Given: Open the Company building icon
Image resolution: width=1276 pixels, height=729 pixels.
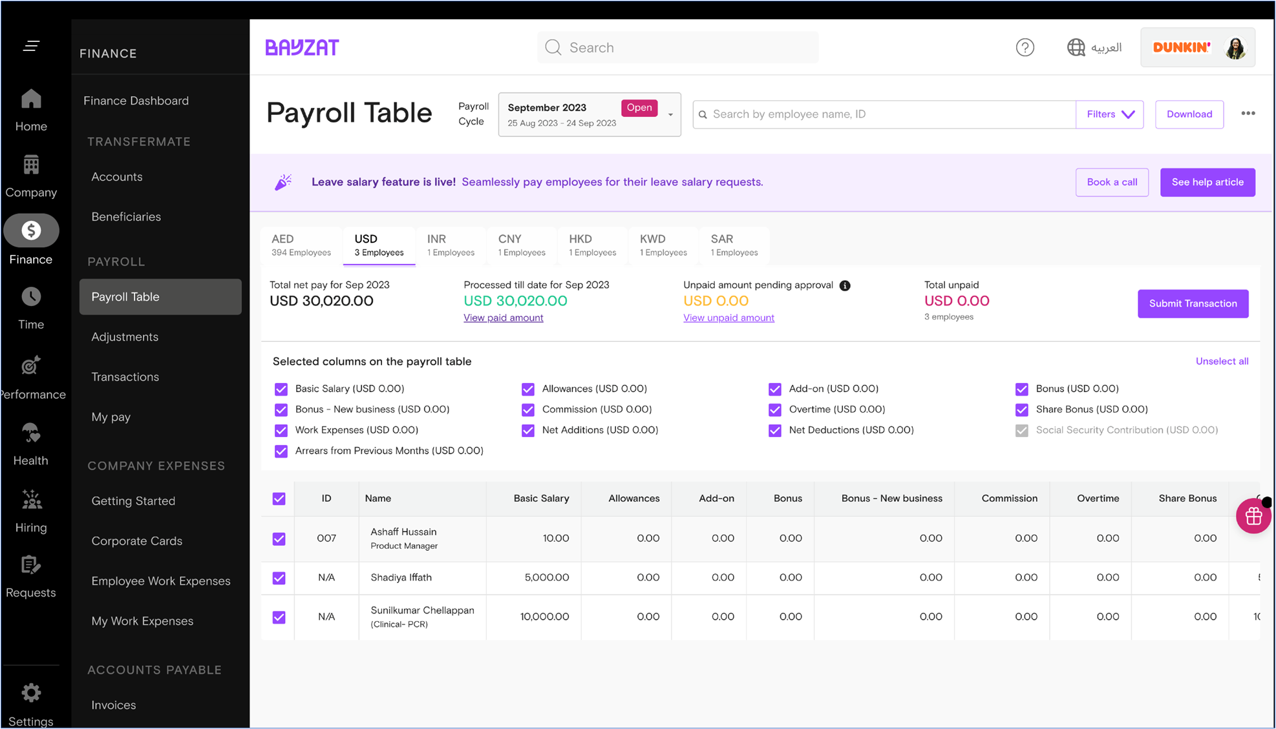Looking at the screenshot, I should click(x=31, y=165).
